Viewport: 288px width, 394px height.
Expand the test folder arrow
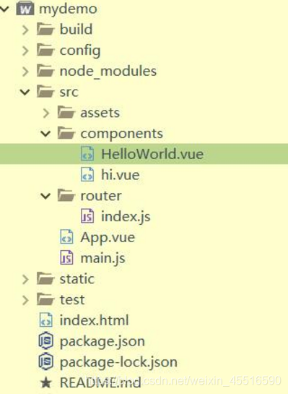click(x=25, y=300)
